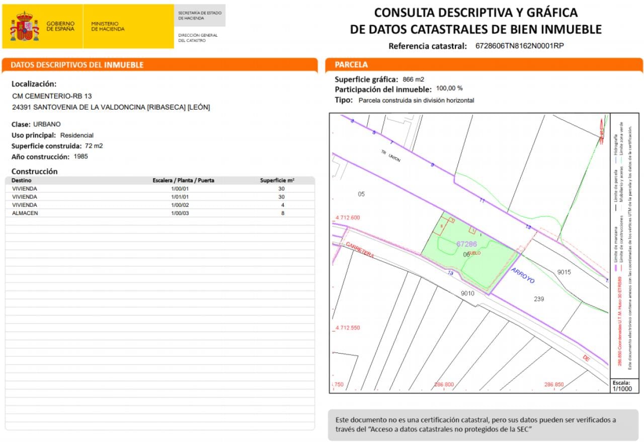This screenshot has height=444, width=644.
Task: Click the Destino column header
Action: pyautogui.click(x=21, y=180)
